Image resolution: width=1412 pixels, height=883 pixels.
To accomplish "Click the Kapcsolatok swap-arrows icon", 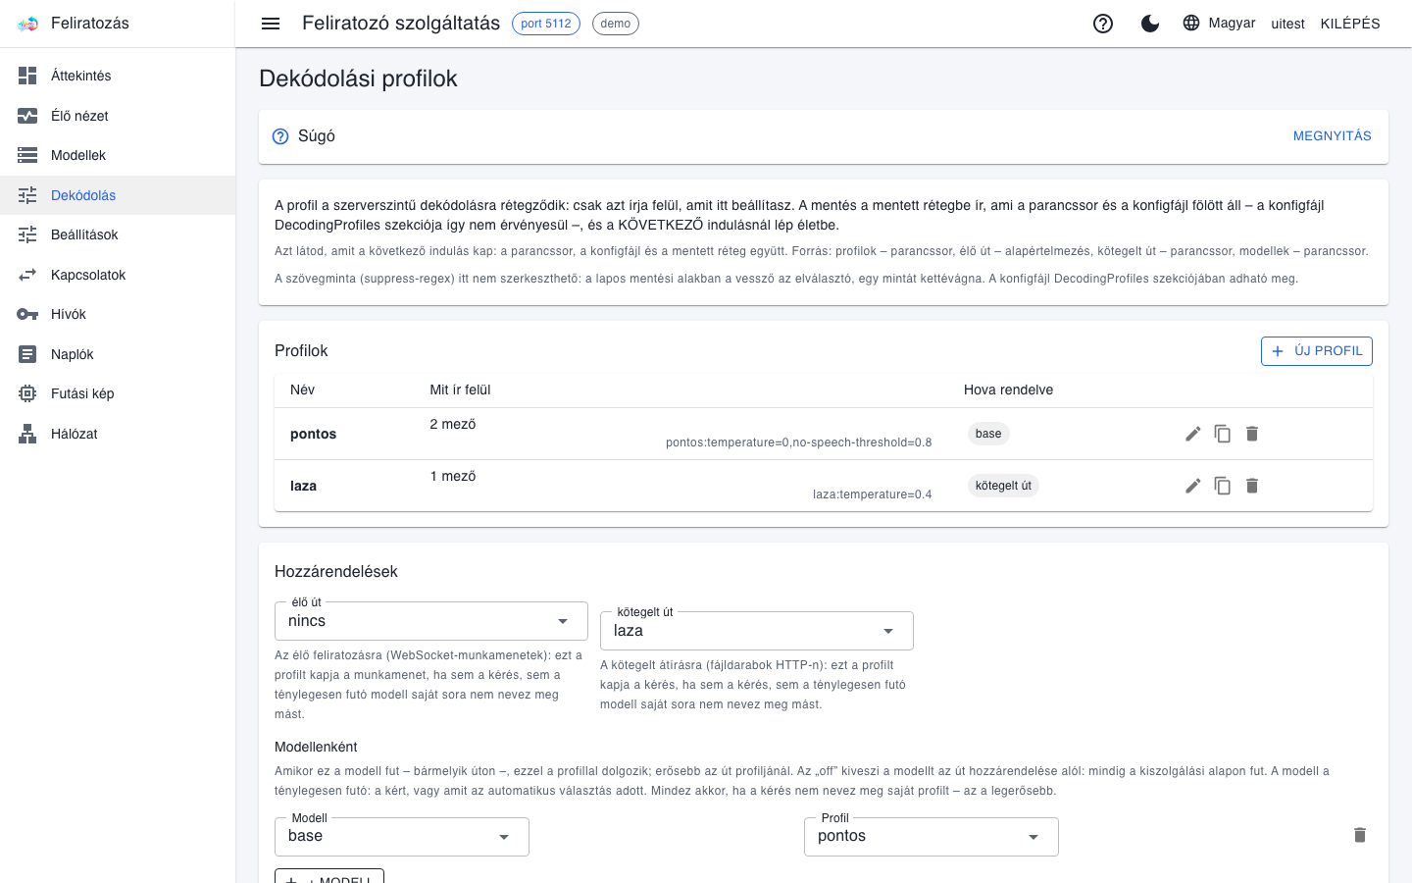I will pyautogui.click(x=27, y=275).
